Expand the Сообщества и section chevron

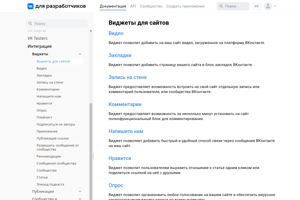coord(80,199)
